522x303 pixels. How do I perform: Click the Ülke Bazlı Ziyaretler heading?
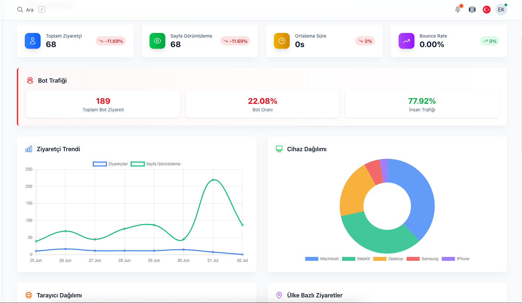(315, 295)
